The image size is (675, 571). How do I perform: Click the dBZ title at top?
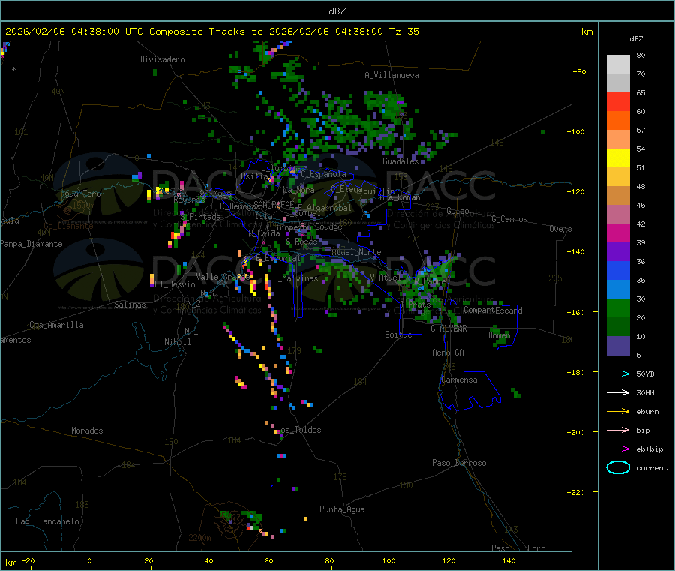[x=337, y=11]
